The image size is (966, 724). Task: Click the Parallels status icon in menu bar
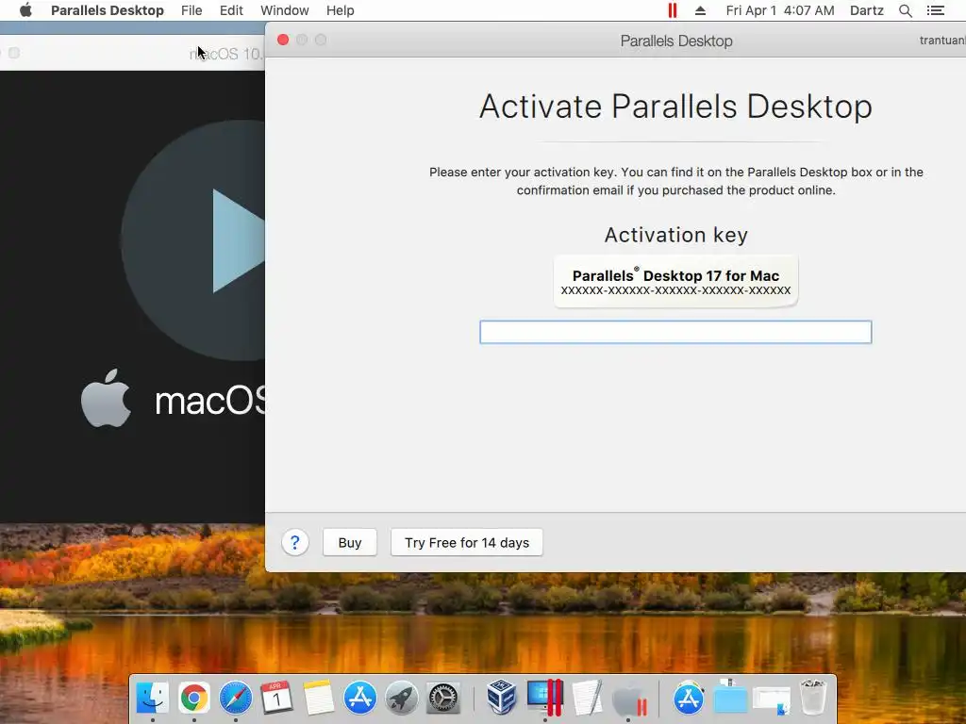tap(672, 10)
